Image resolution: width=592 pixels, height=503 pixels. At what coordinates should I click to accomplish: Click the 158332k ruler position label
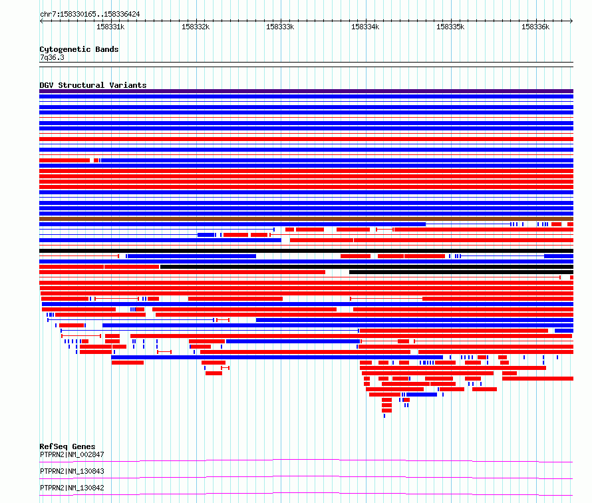click(196, 27)
